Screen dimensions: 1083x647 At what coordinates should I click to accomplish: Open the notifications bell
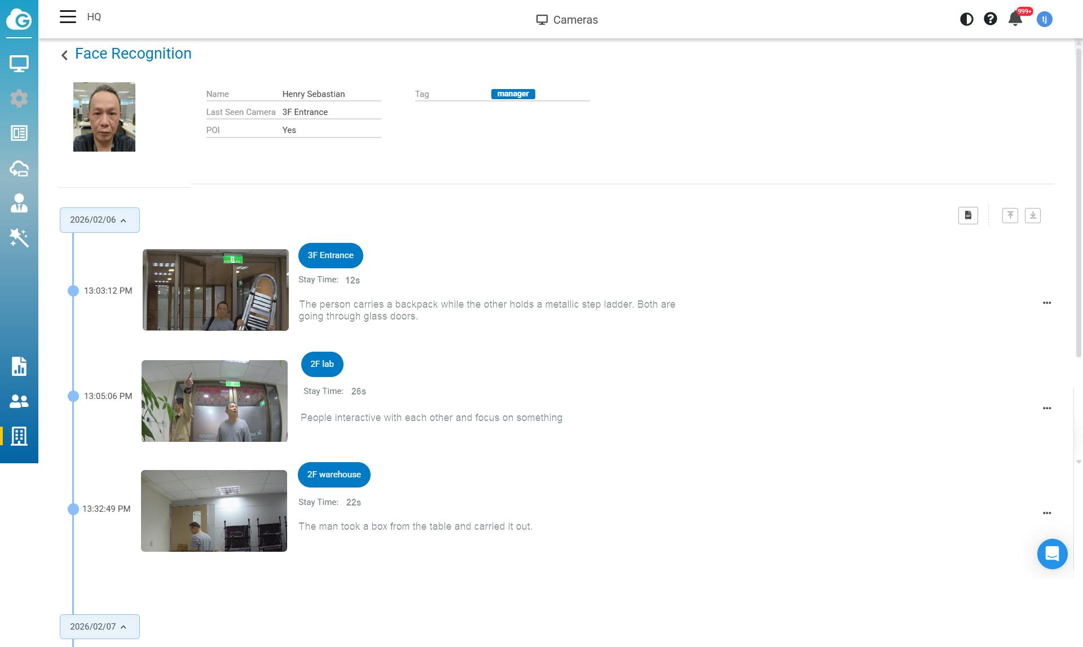pos(1015,19)
